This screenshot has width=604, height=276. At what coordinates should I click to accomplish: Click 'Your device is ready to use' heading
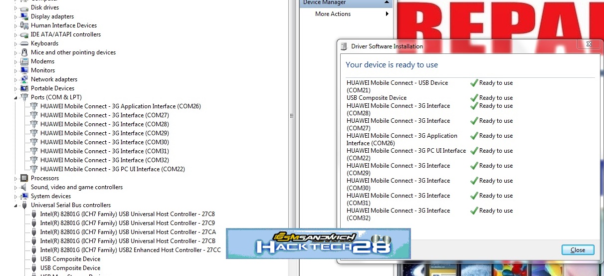(392, 65)
